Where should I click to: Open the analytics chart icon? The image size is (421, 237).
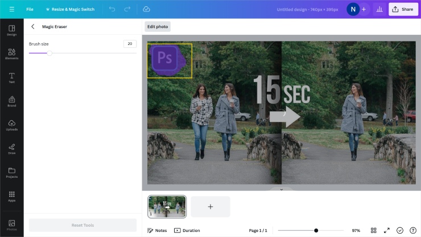(379, 10)
